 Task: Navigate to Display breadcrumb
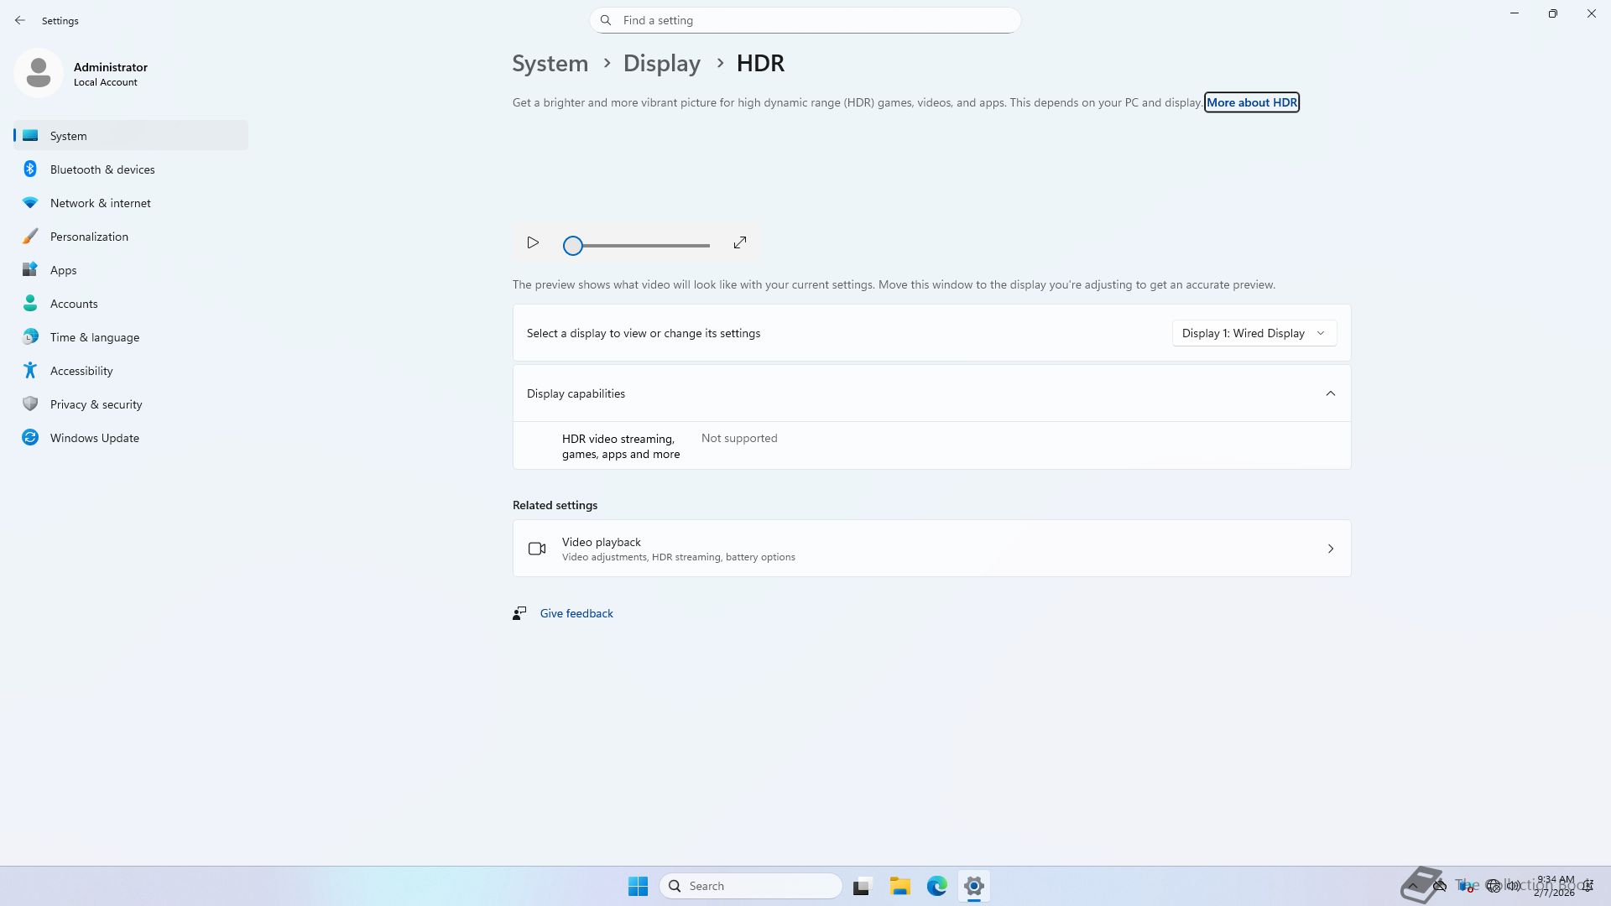pyautogui.click(x=661, y=63)
